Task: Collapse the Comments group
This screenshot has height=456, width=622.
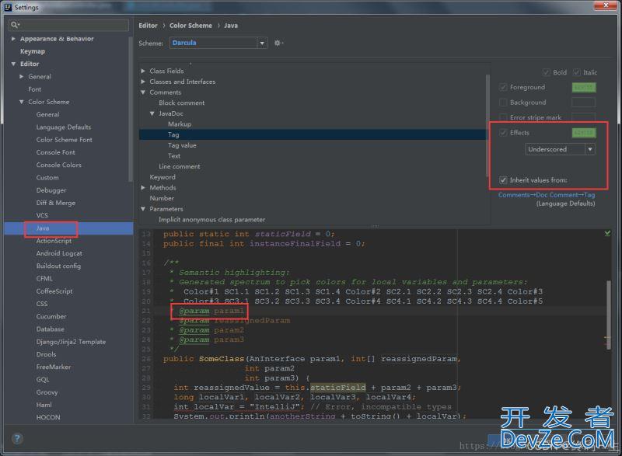Action: [x=143, y=92]
